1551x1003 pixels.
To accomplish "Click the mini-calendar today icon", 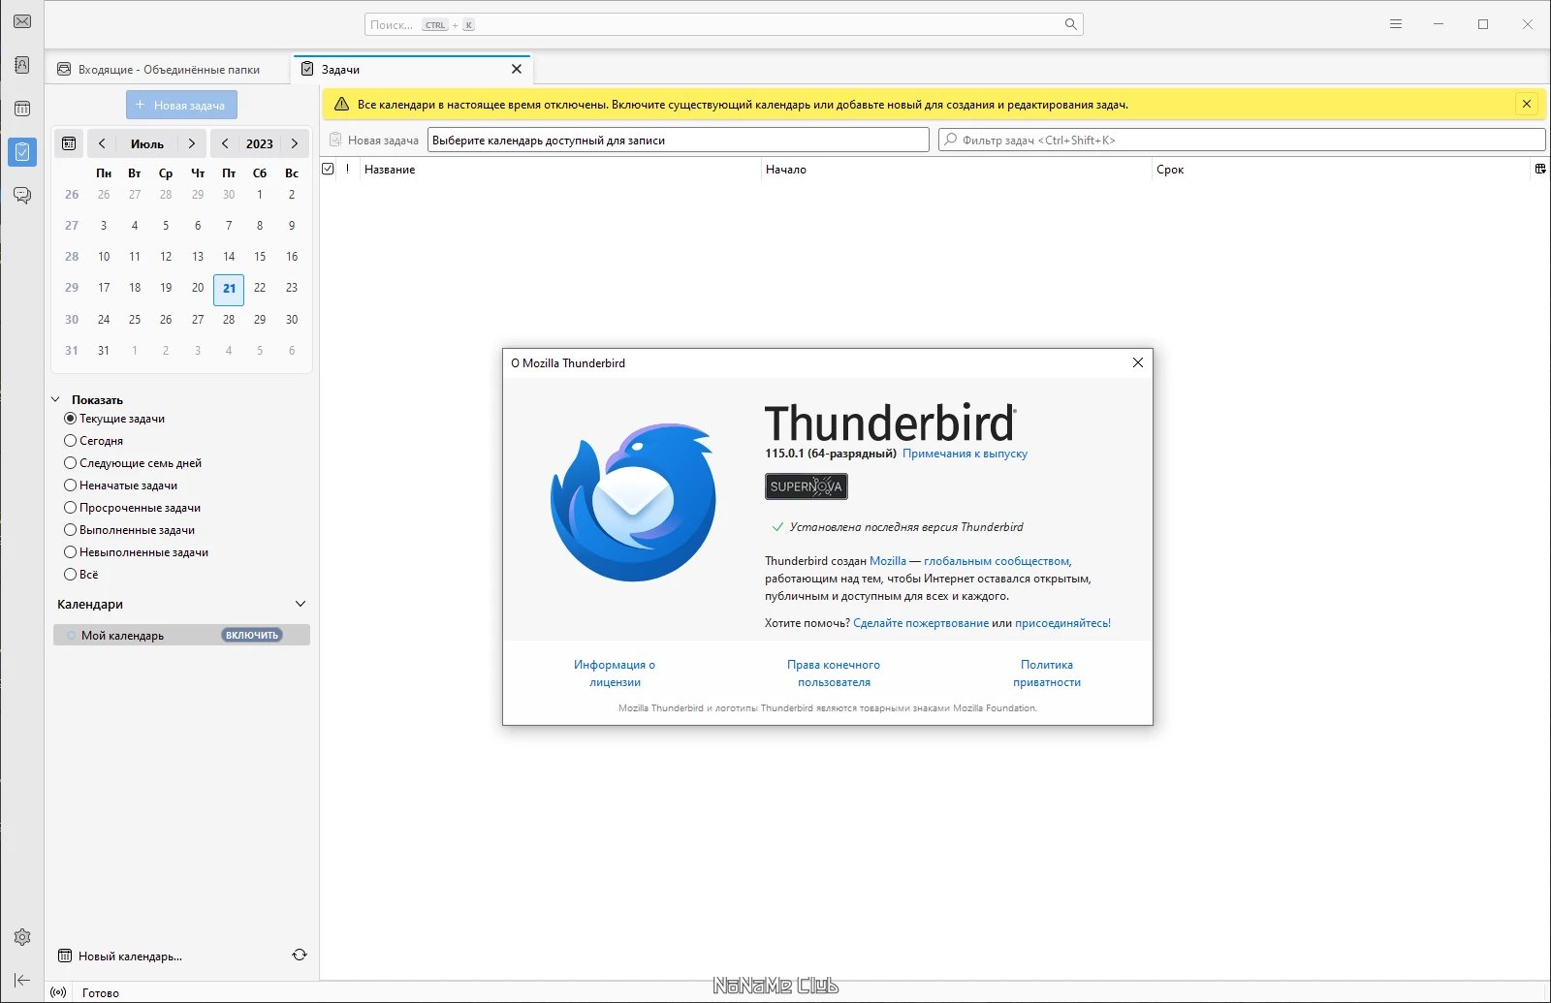I will coord(69,143).
